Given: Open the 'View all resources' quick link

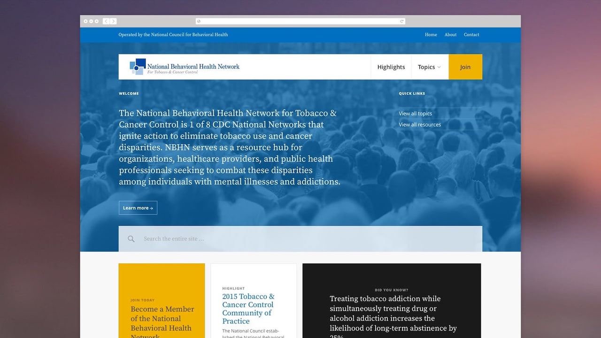Looking at the screenshot, I should pyautogui.click(x=420, y=125).
